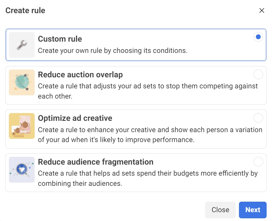Select the Custom rule radio button

coord(258,37)
